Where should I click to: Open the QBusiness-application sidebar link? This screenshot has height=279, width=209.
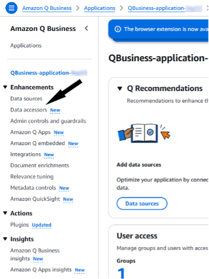[x=48, y=73]
